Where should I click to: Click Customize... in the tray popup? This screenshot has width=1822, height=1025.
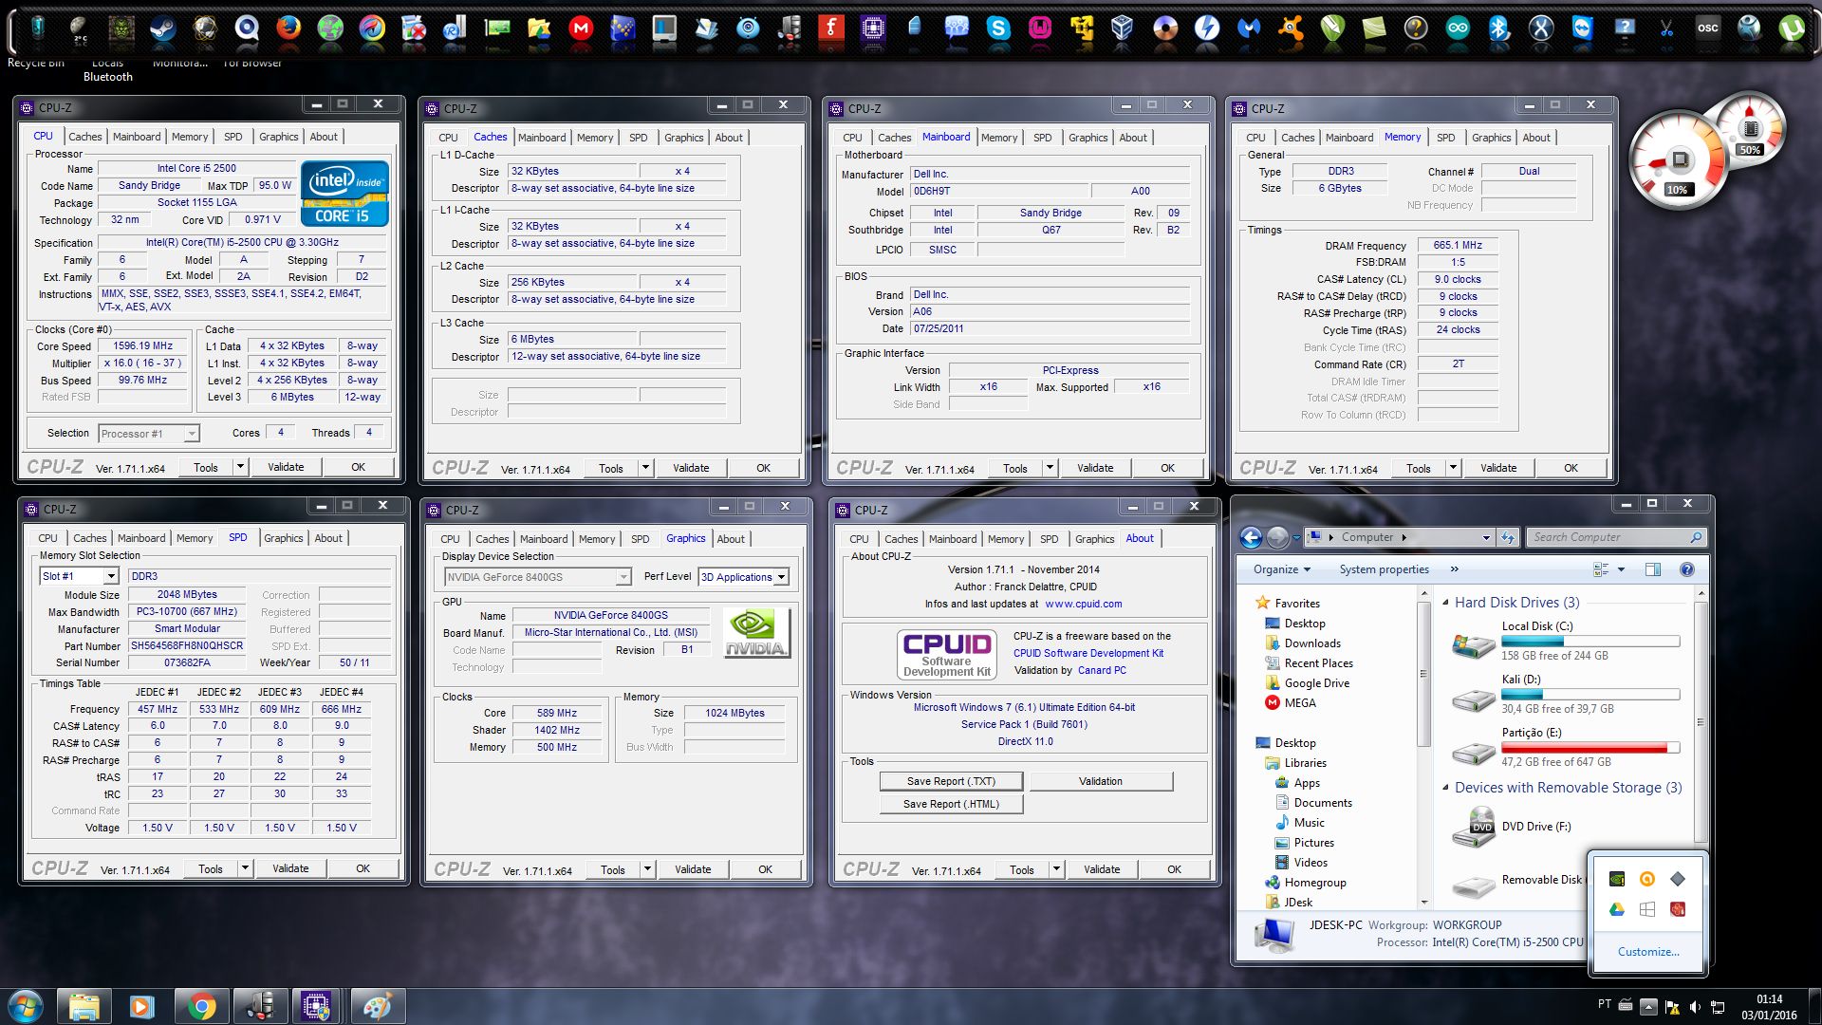1648,952
